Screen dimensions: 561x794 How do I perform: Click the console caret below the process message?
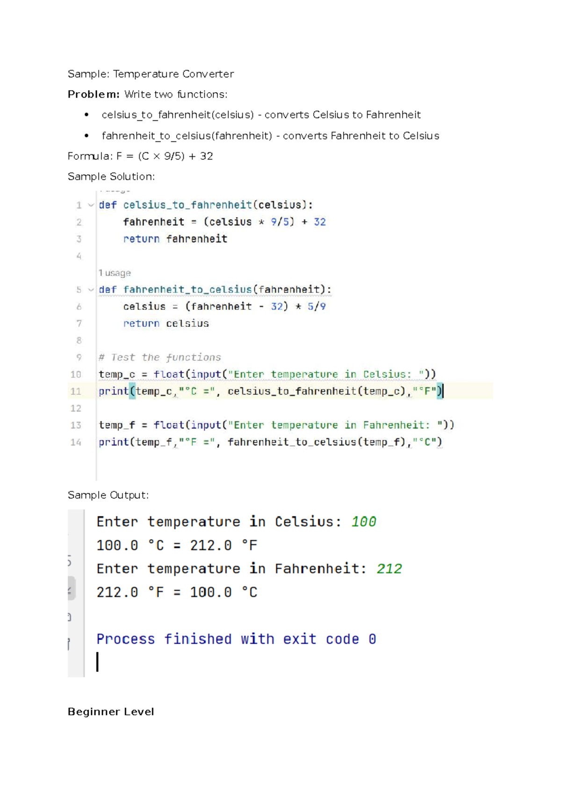tap(97, 662)
